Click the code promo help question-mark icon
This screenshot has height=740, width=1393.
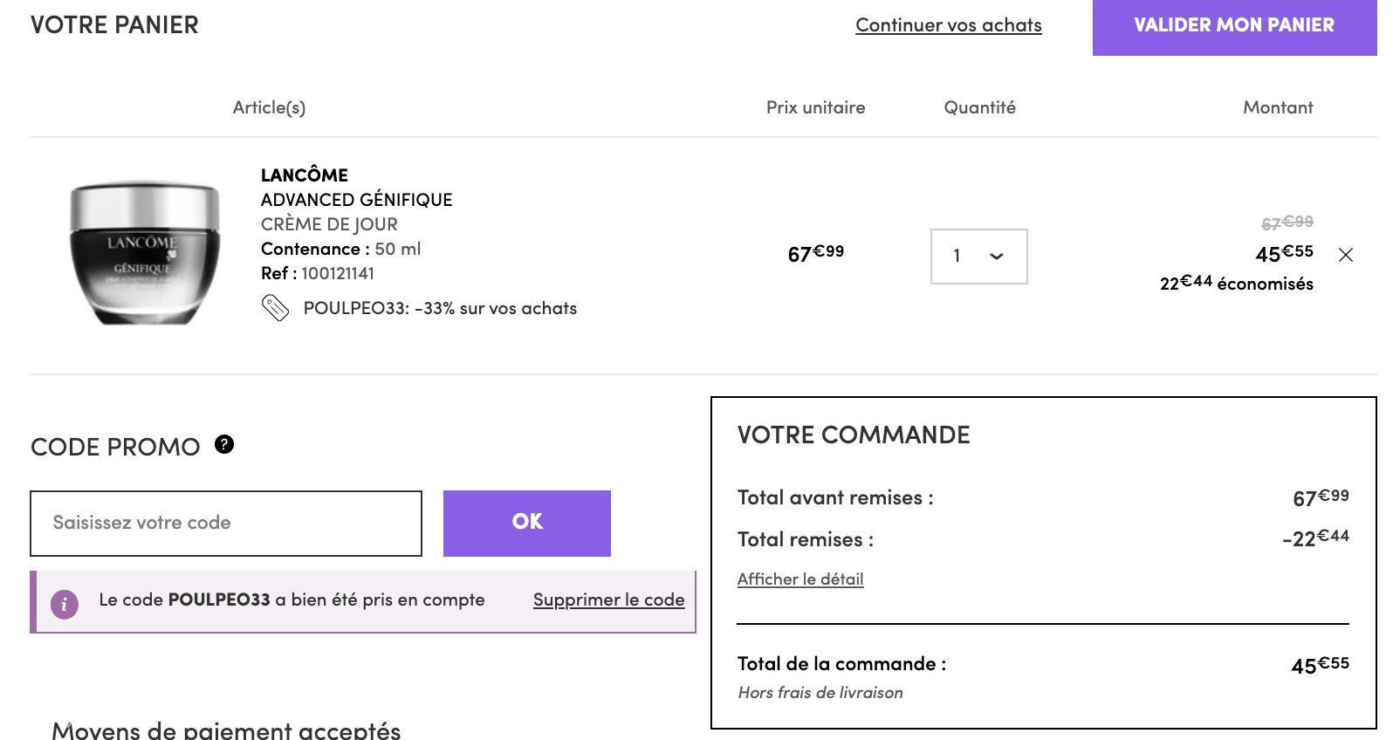click(x=224, y=444)
